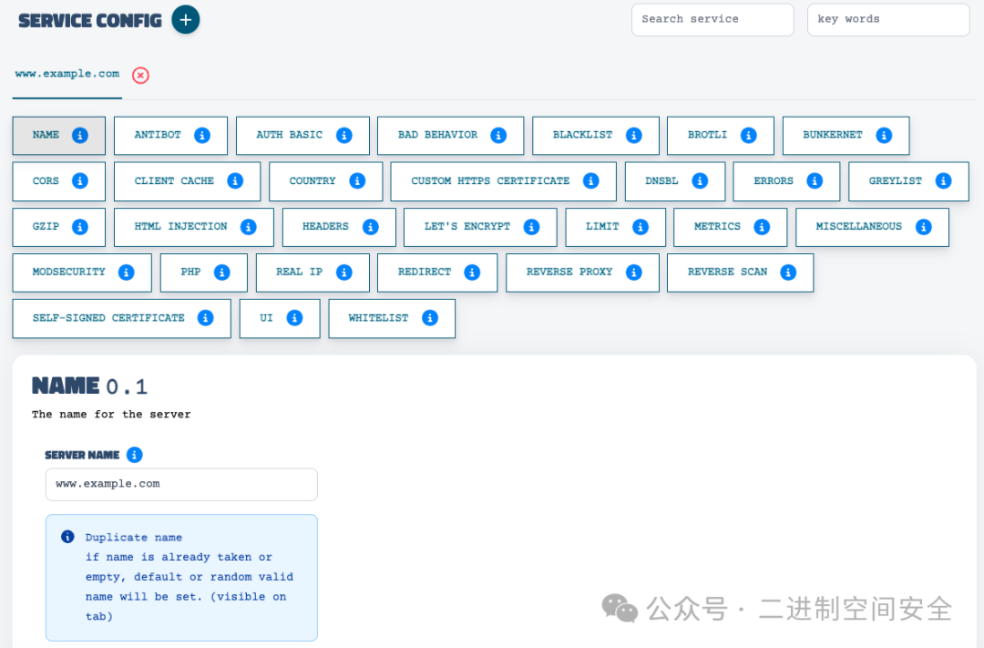This screenshot has width=984, height=648.
Task: Show info for Custom HTTPS Certificate
Action: click(x=590, y=181)
